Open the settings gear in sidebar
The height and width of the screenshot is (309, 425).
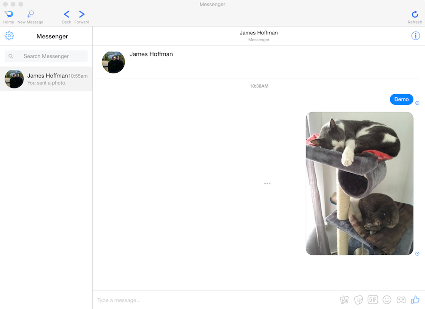pyautogui.click(x=9, y=36)
